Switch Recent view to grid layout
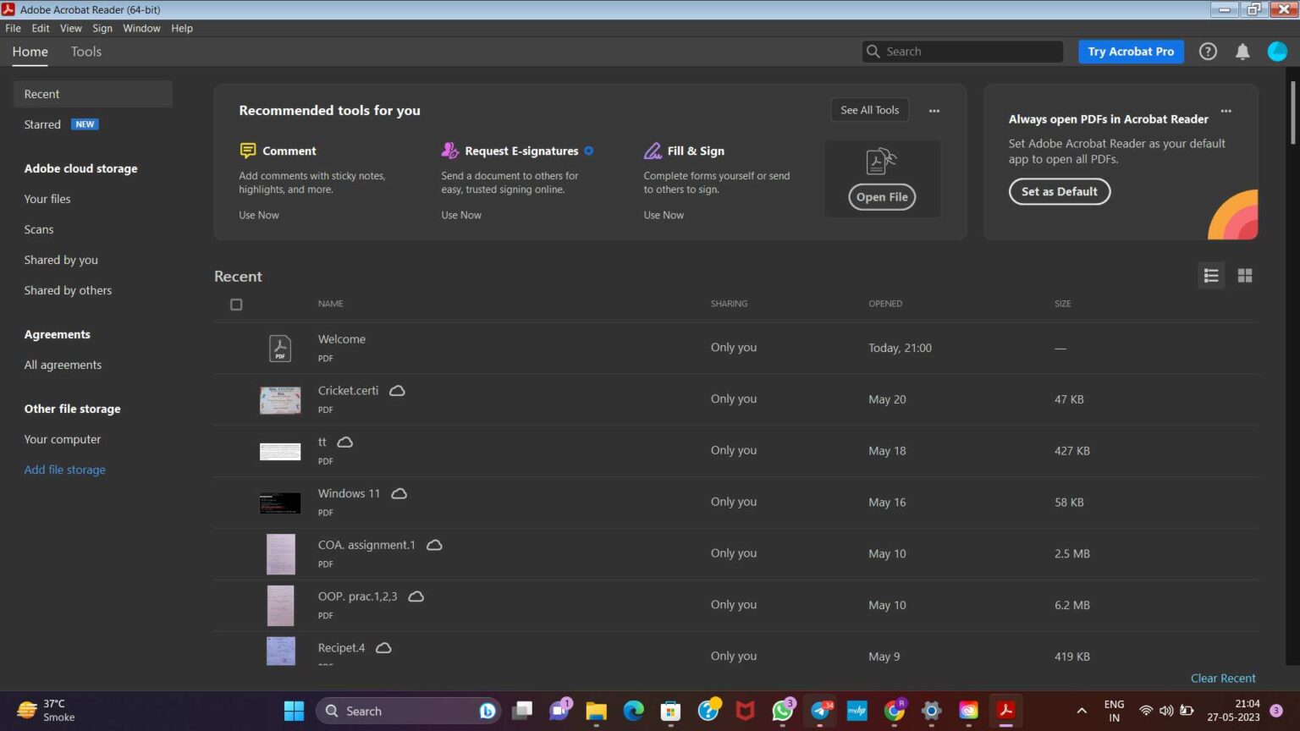Viewport: 1300px width, 731px height. point(1244,275)
